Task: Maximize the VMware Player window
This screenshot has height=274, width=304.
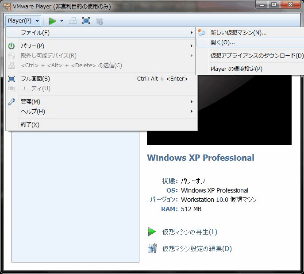Action: click(274, 5)
